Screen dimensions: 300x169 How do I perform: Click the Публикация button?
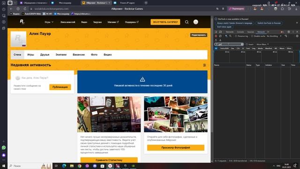60,87
